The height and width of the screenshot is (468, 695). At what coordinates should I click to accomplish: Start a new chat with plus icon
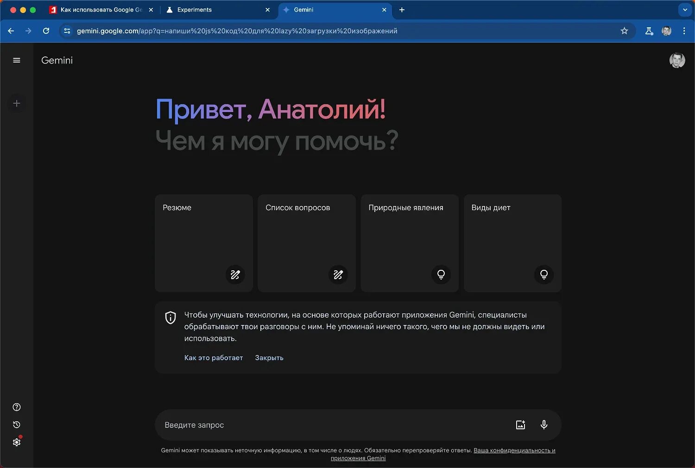pyautogui.click(x=17, y=104)
